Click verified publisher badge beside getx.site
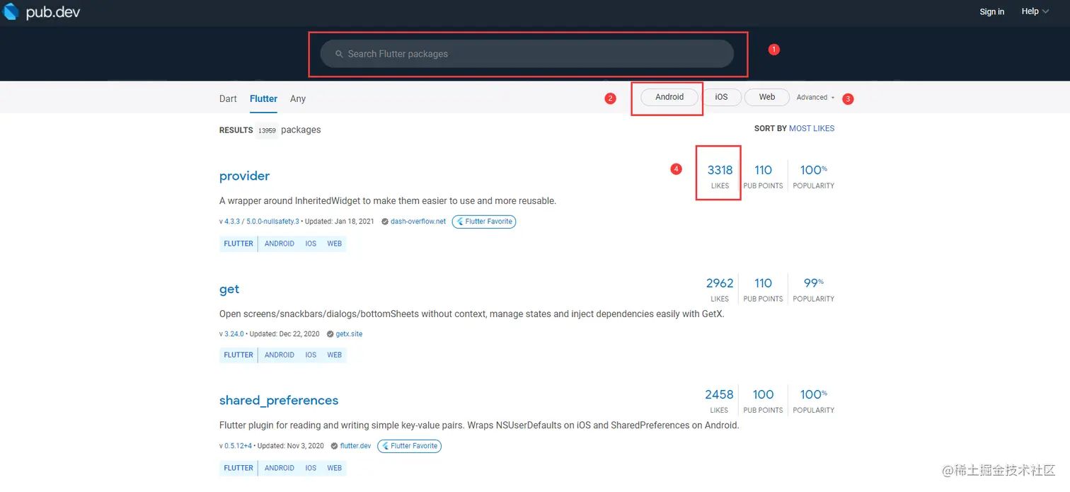This screenshot has height=492, width=1070. tap(330, 334)
